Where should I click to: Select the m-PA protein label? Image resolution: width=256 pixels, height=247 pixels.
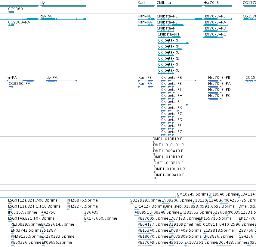(x=12, y=78)
